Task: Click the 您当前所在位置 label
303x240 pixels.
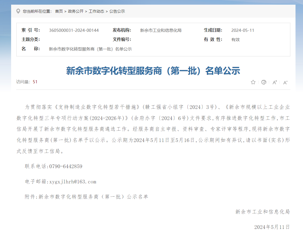Action: click(37, 11)
